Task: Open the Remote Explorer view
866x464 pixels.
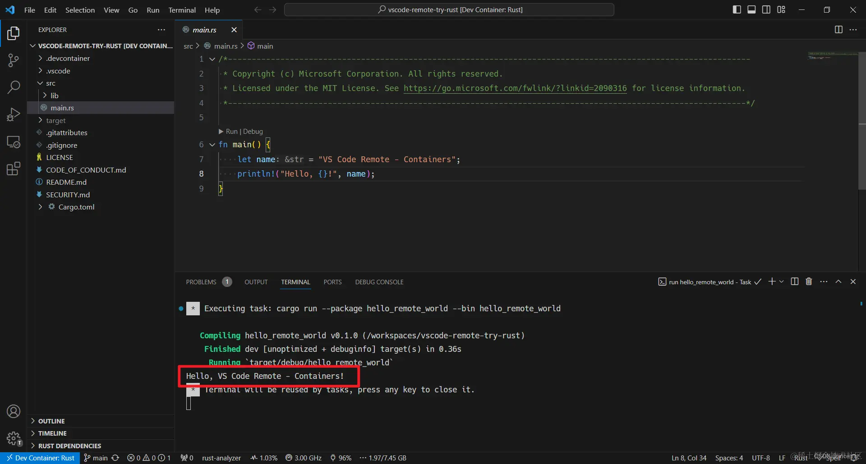Action: [x=14, y=142]
